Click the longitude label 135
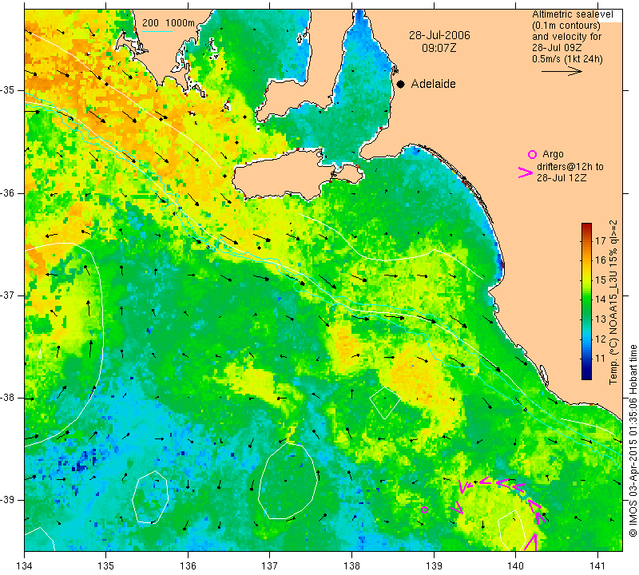Viewport: 639px width, 575px height. (x=106, y=565)
